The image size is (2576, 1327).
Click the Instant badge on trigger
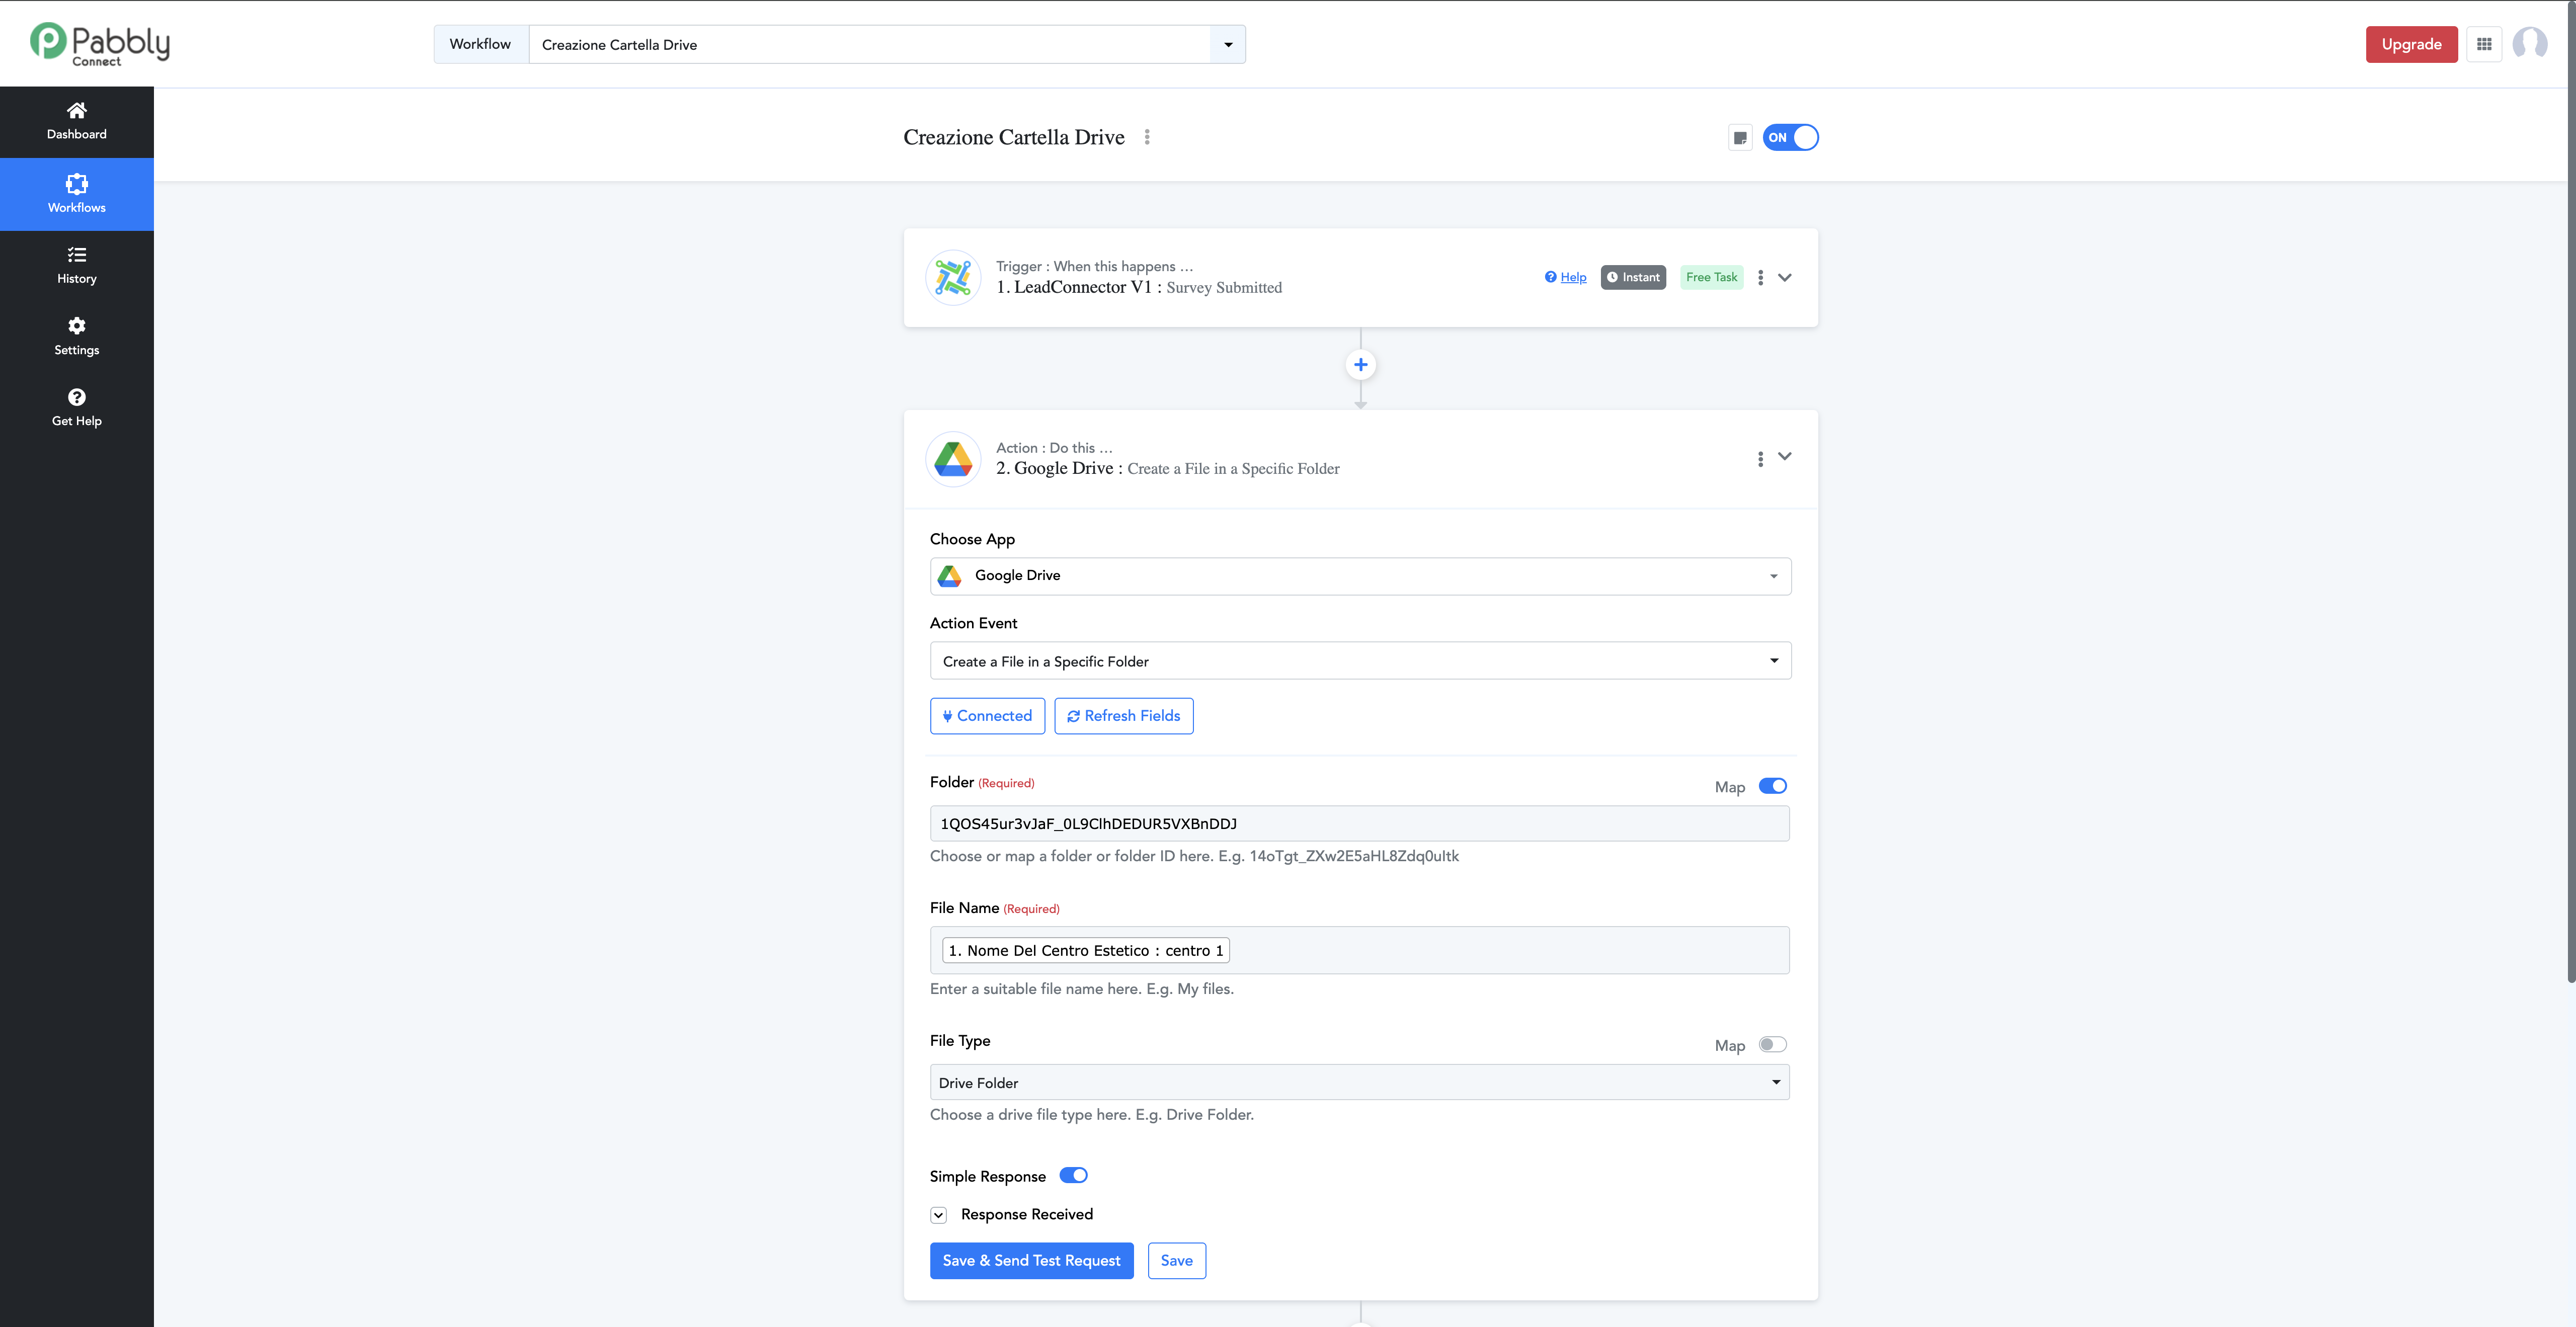(x=1633, y=277)
